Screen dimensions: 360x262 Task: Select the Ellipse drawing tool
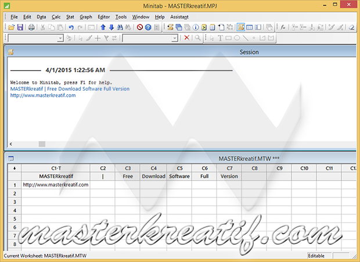point(237,38)
